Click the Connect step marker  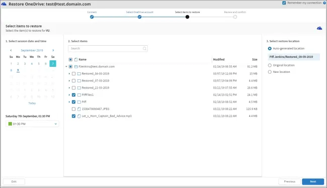92,17
